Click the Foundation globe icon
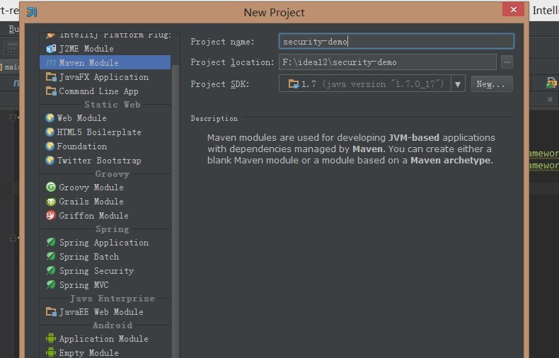Image resolution: width=559 pixels, height=358 pixels. pyautogui.click(x=50, y=146)
